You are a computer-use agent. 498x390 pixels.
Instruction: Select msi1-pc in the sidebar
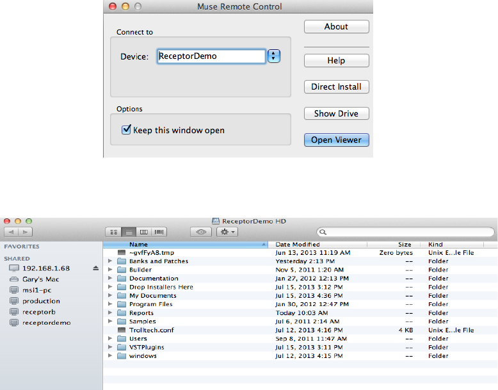37,290
